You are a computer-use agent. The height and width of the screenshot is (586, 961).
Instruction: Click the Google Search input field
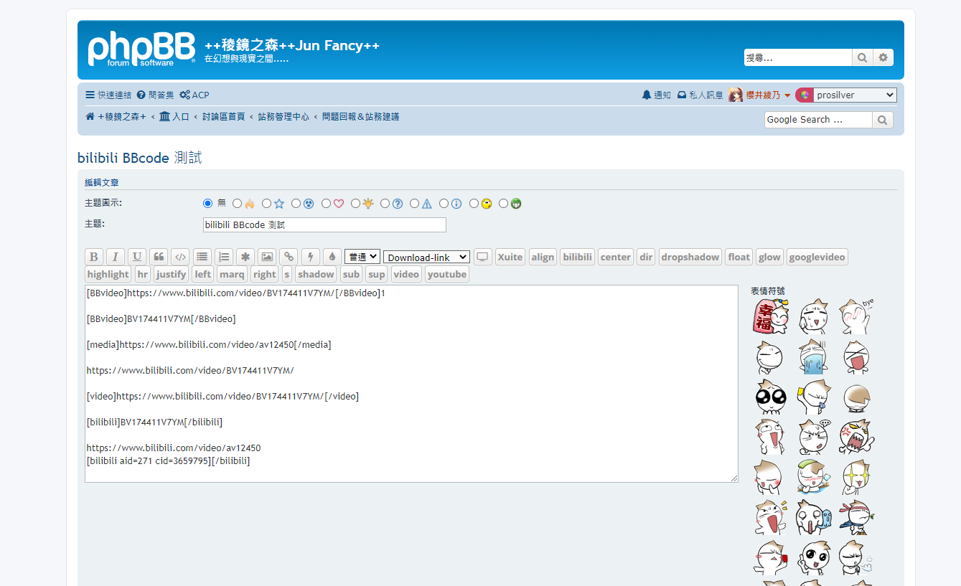[x=818, y=120]
